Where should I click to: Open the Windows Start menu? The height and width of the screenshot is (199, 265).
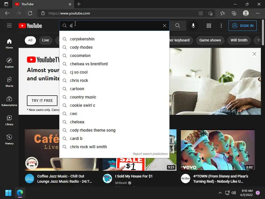click(8, 193)
